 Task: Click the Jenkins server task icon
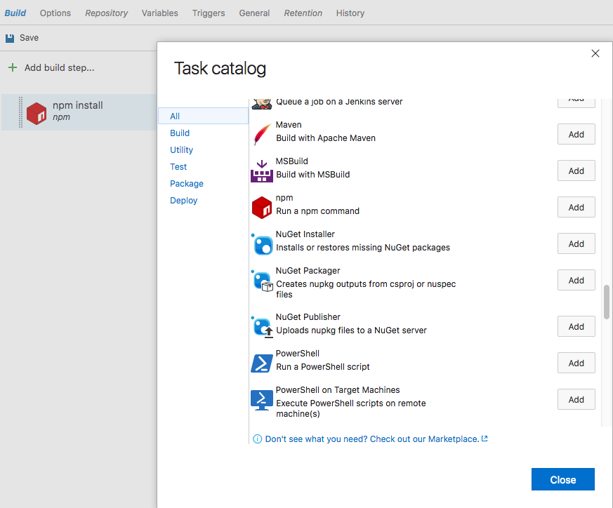pyautogui.click(x=261, y=104)
